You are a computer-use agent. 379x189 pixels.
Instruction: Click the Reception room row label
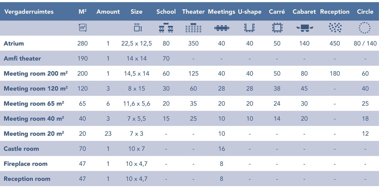pyautogui.click(x=27, y=179)
